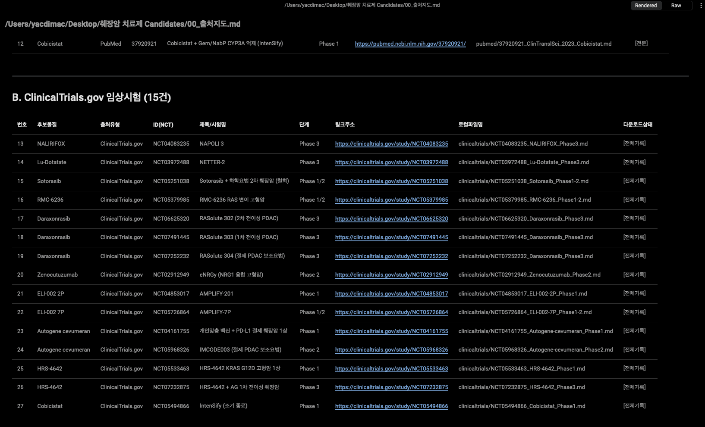Select the "Zenocutuzumab" candidate cell
This screenshot has width=705, height=427.
[57, 275]
